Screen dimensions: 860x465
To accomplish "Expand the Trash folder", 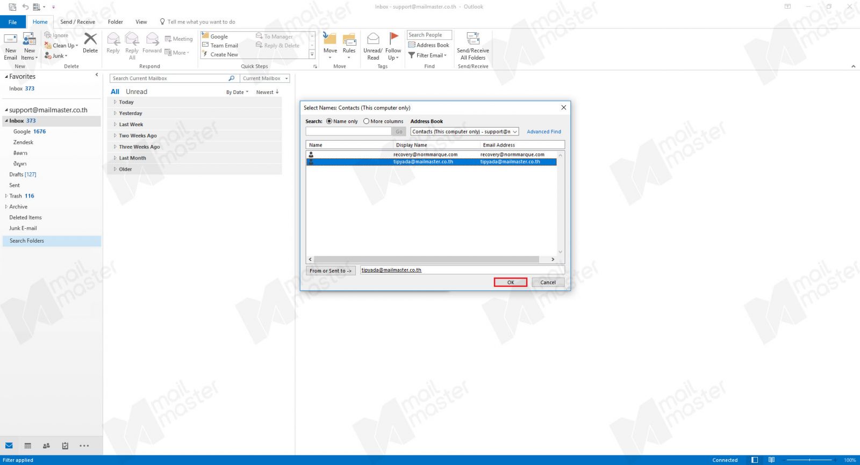I will (6, 196).
